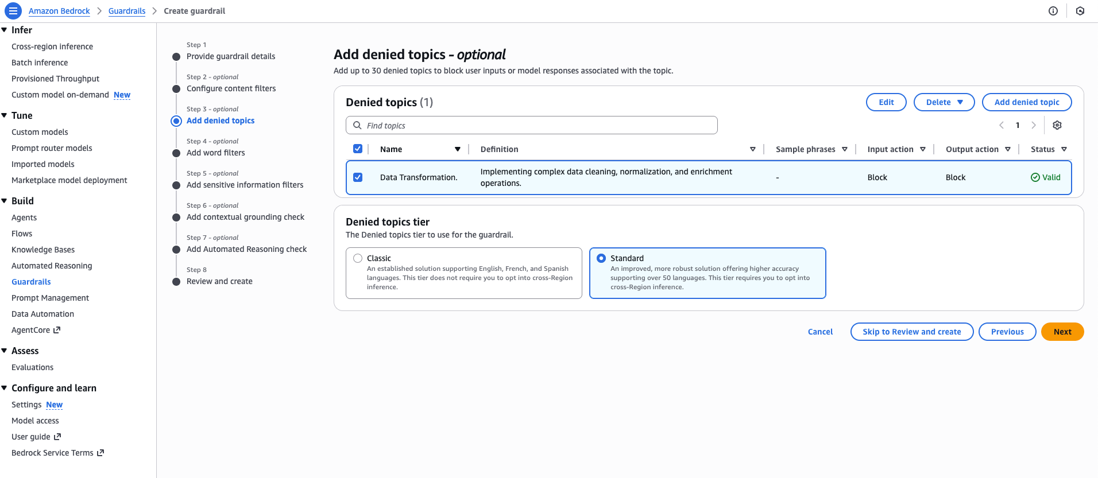The width and height of the screenshot is (1098, 478).
Task: Go to previous page arrow in topics table
Action: pos(1002,125)
